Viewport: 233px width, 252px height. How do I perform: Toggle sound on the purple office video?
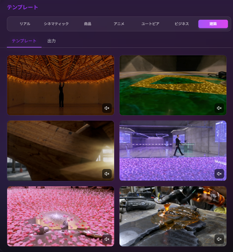(x=219, y=174)
